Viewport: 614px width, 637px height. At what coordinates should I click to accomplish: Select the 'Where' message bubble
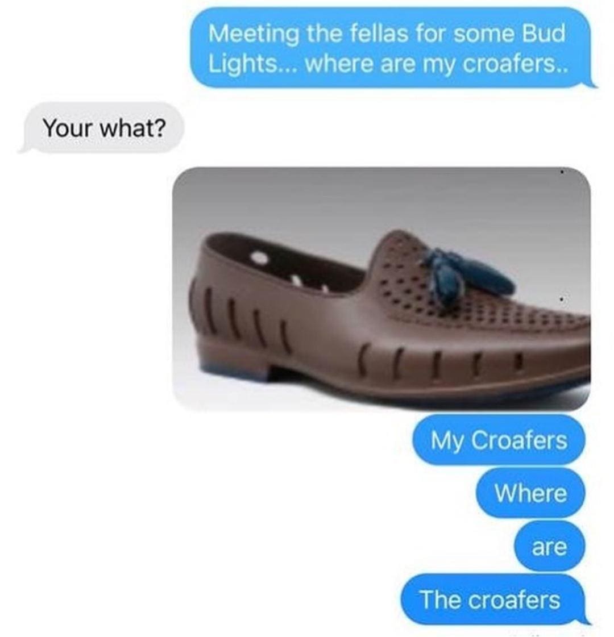click(530, 493)
